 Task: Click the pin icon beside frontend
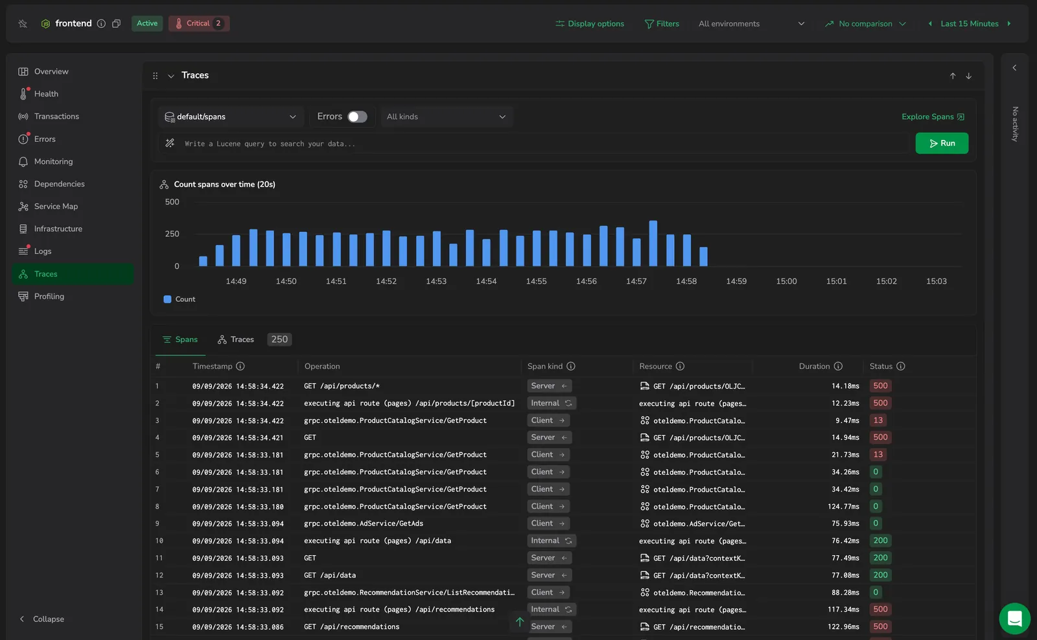(23, 23)
